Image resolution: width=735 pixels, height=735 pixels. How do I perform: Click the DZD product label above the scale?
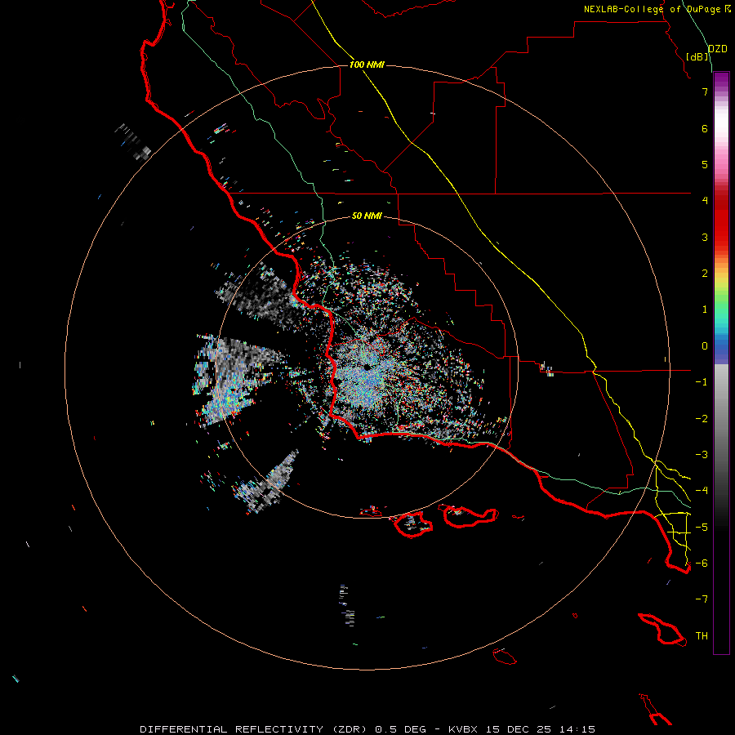[717, 49]
